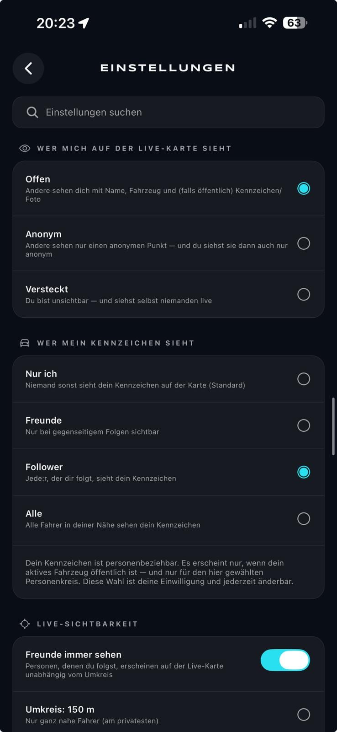
Task: Click the search magnifier icon
Action: coord(32,112)
